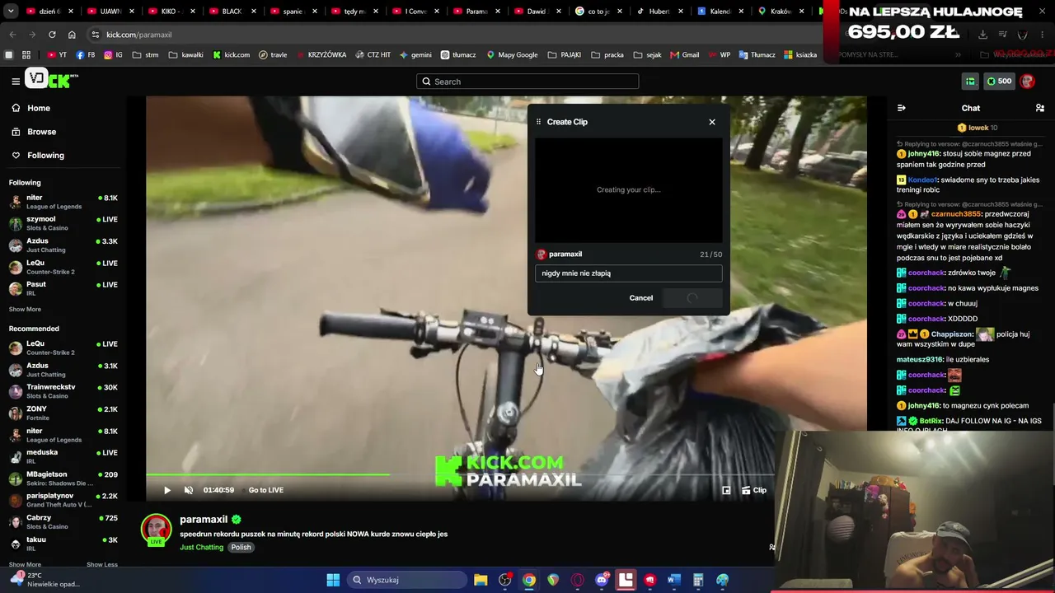Screen dimensions: 1055x593
Task: Toggle theater mode in the player
Action: click(x=726, y=490)
